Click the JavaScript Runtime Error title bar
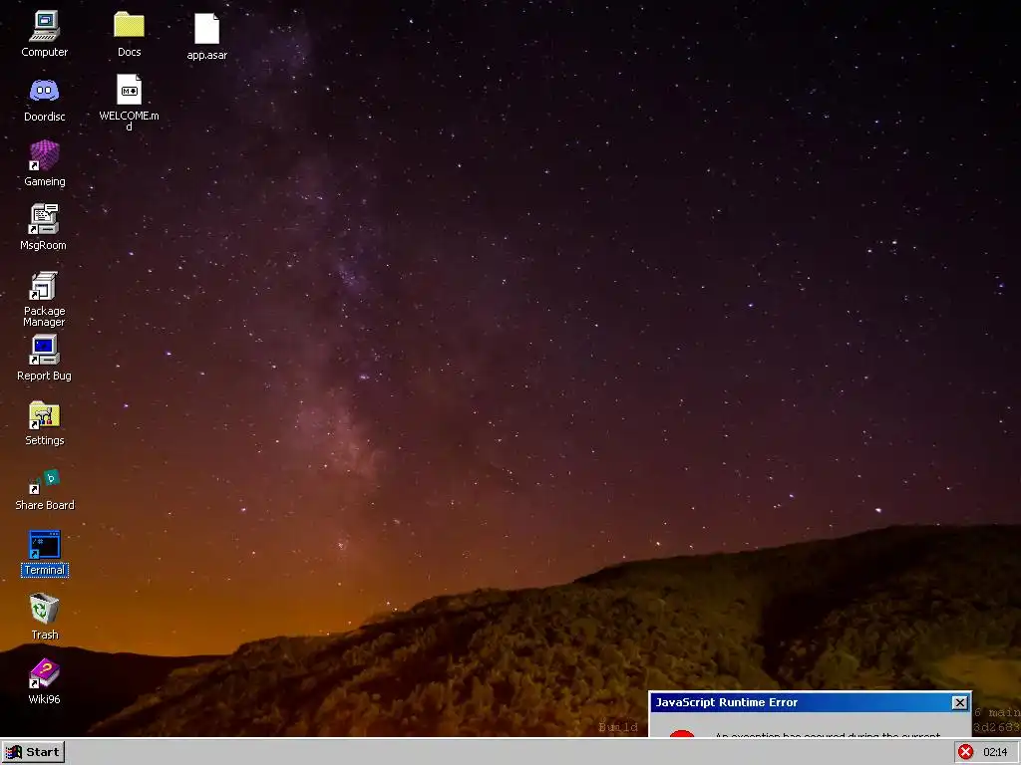The image size is (1021, 765). 810,702
